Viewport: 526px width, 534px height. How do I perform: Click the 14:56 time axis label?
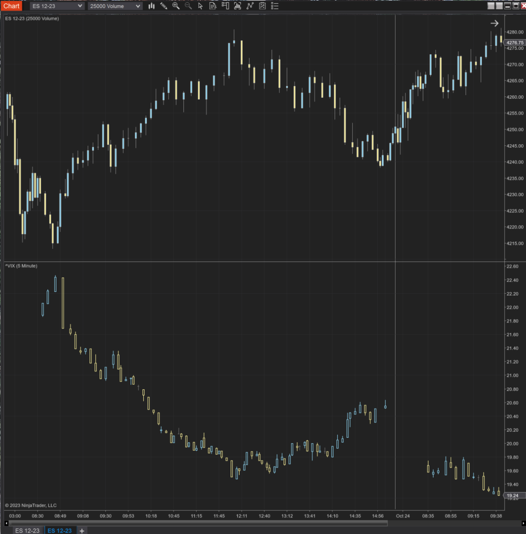378,516
